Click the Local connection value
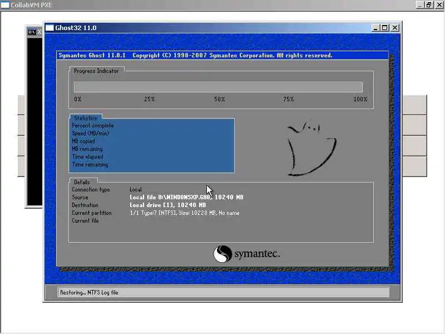445x334 pixels. coord(136,189)
